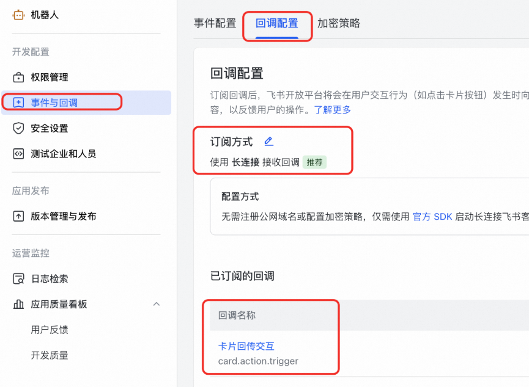
Task: Select the 回调配置 tab
Action: click(x=276, y=23)
